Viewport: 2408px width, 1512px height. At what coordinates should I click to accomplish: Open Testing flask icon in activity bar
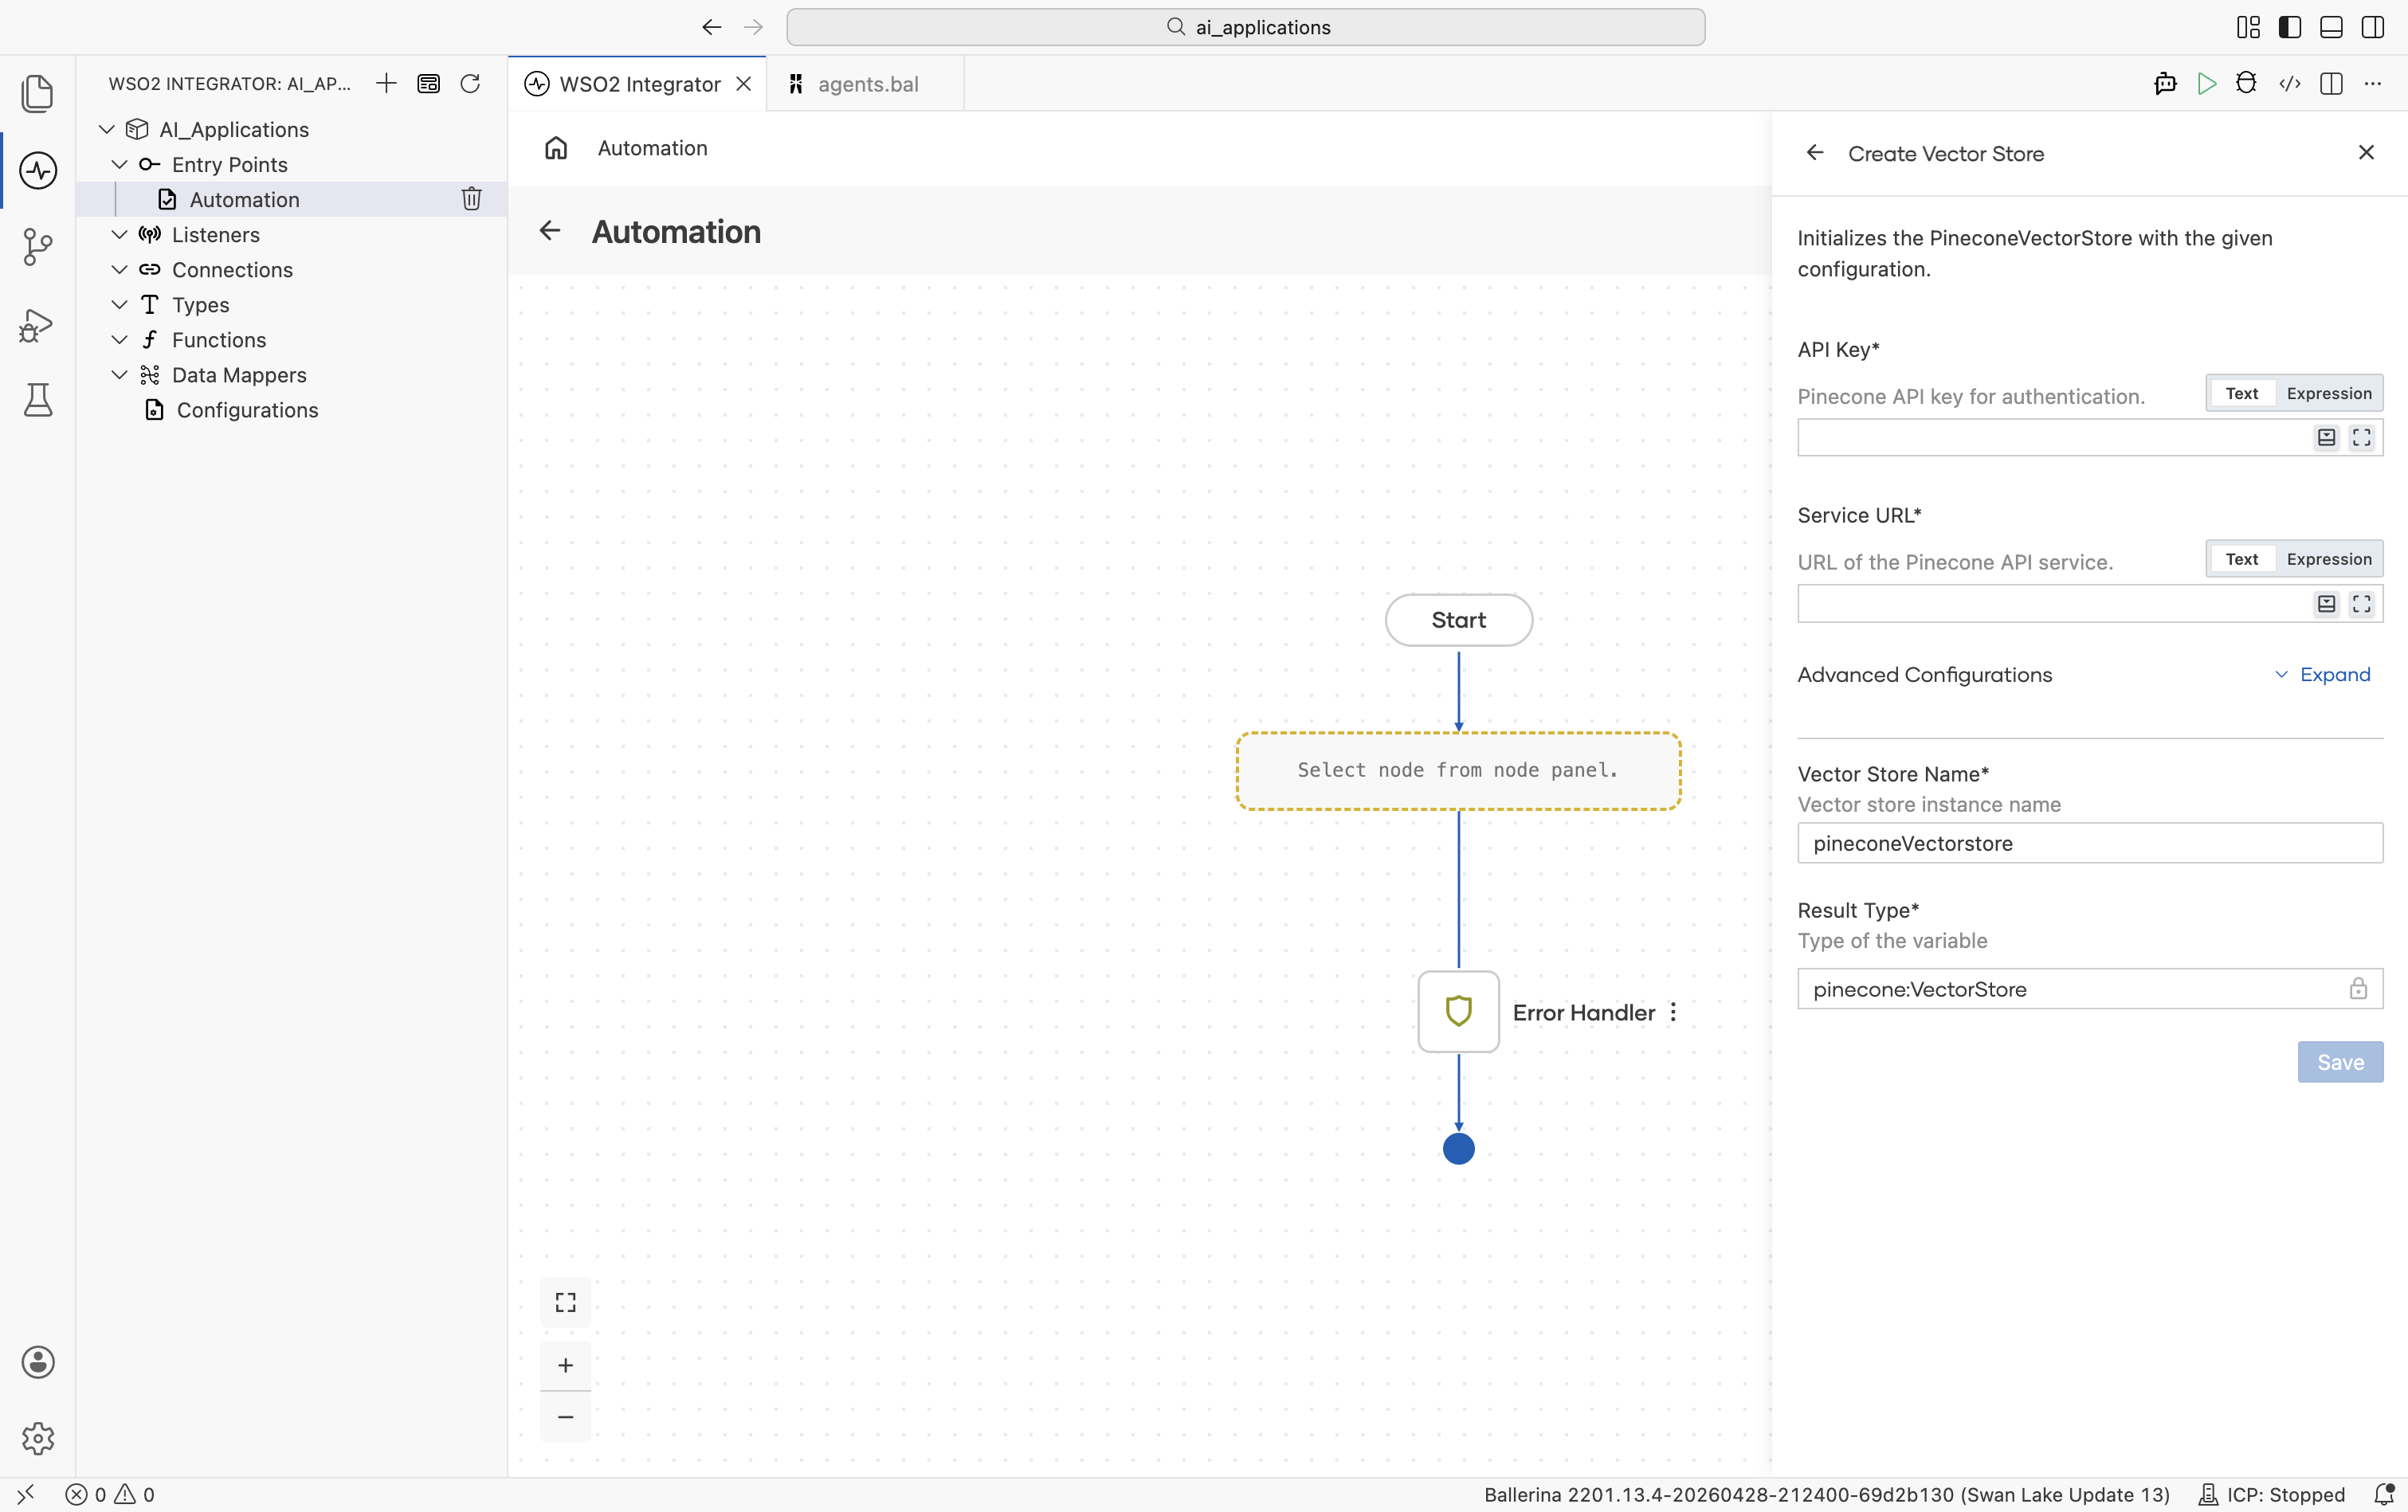pyautogui.click(x=38, y=400)
